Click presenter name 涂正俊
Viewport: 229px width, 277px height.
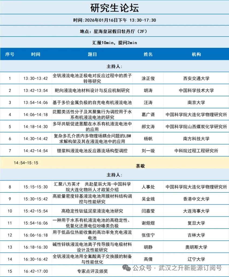pos(148,78)
